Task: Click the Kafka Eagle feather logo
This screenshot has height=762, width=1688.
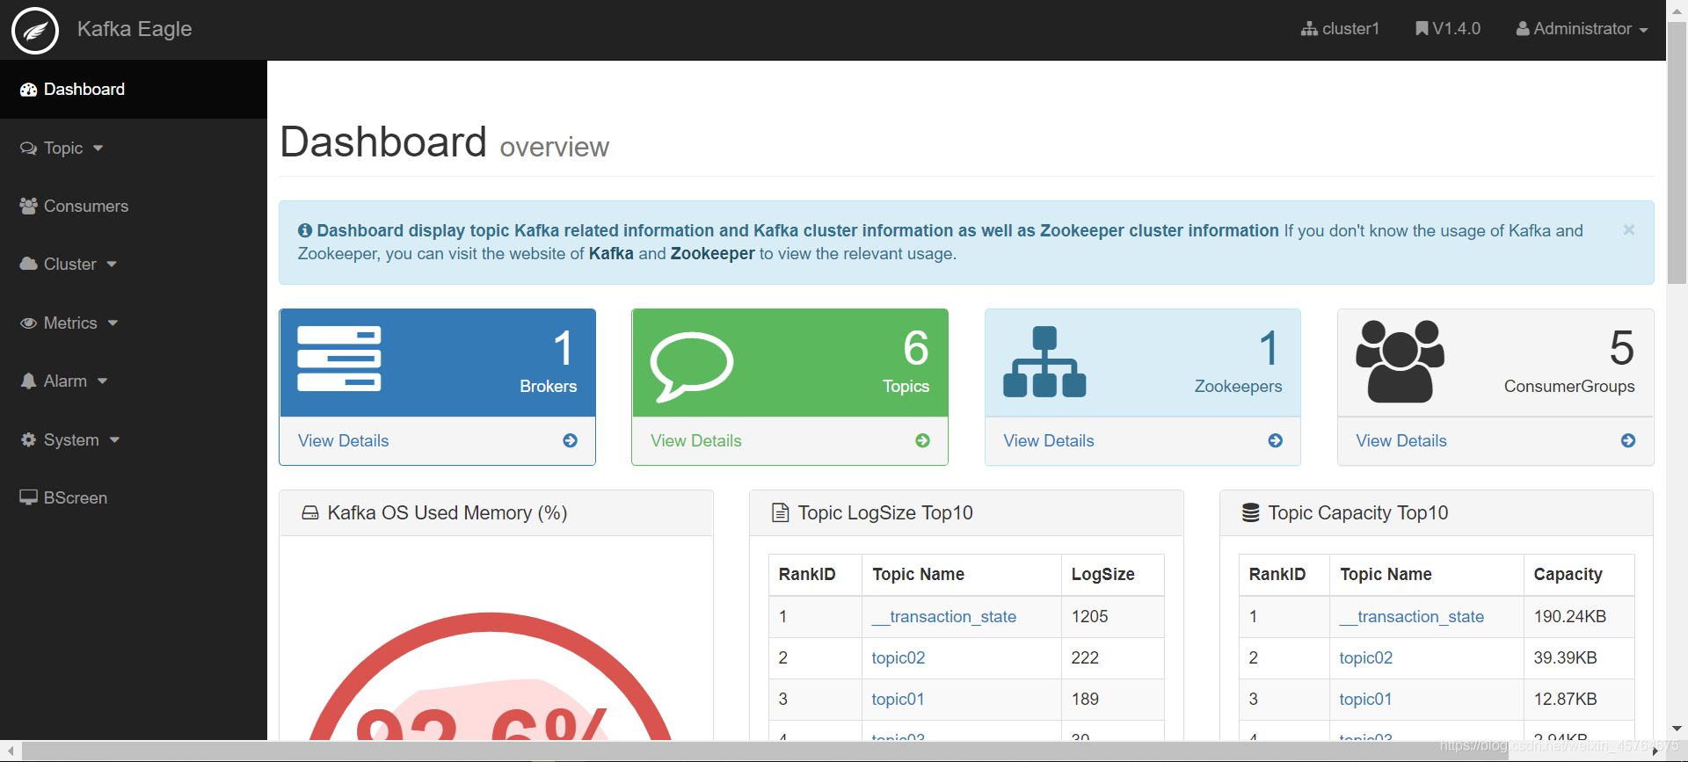Action: (x=35, y=31)
